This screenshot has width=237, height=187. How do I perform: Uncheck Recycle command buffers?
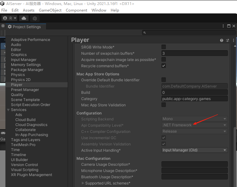pos(164,66)
